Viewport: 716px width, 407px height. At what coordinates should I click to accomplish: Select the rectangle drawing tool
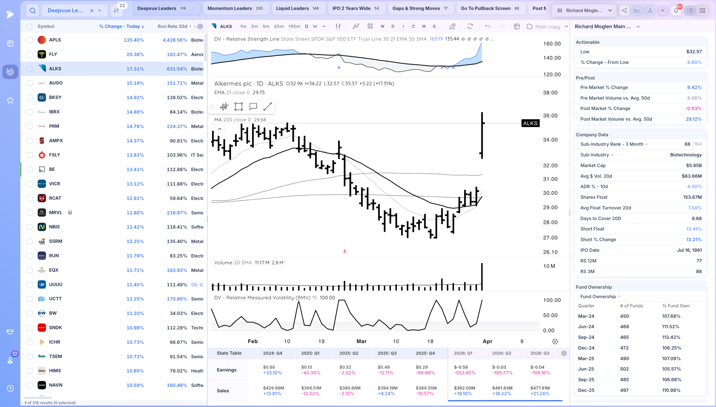point(238,106)
